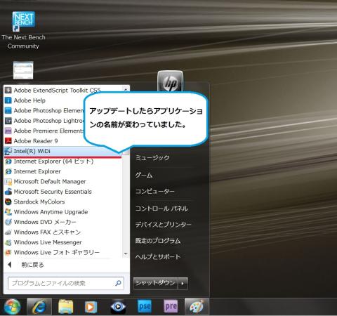The height and width of the screenshot is (316, 337).
Task: Click the program list scroll-down arrow
Action: click(126, 254)
